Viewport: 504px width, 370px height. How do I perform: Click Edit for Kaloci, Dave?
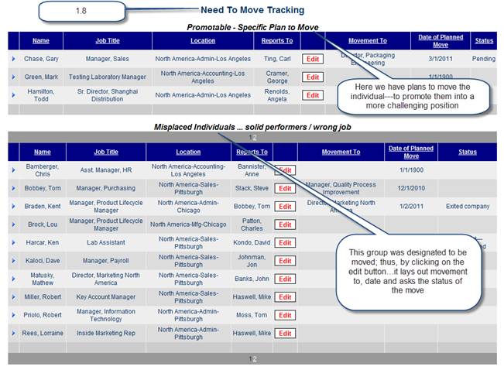tap(285, 261)
